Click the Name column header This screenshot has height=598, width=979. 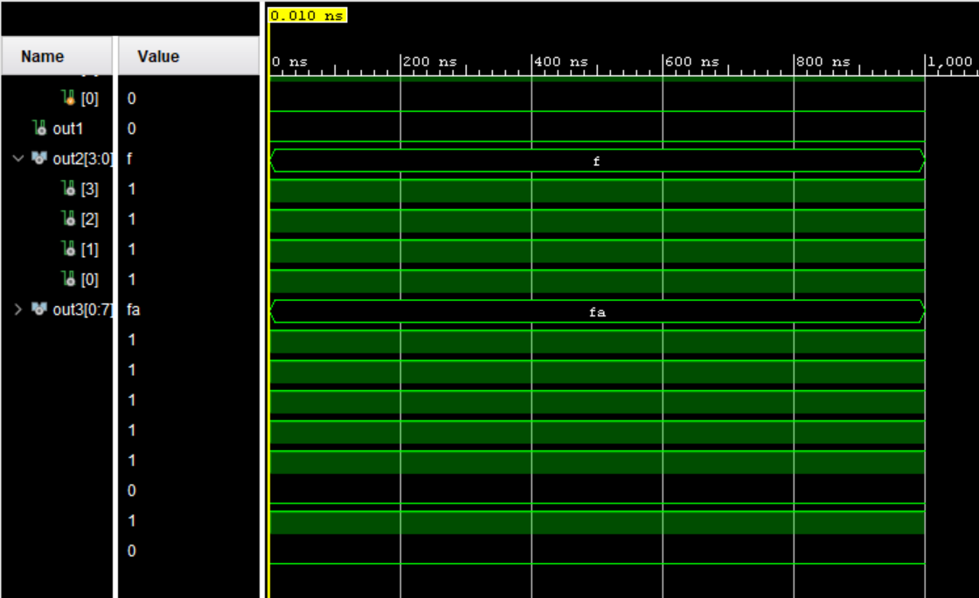(43, 57)
